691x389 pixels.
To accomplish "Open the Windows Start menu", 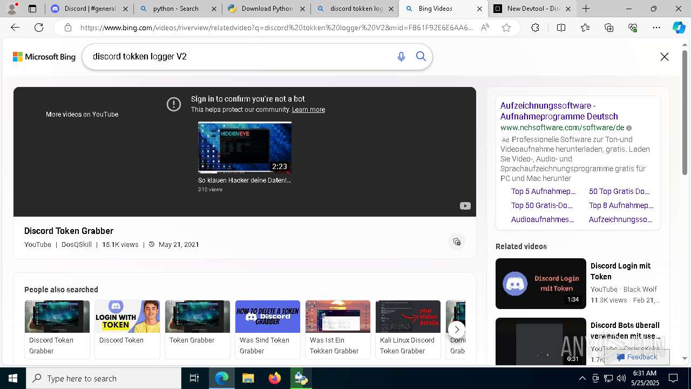I will pyautogui.click(x=13, y=378).
